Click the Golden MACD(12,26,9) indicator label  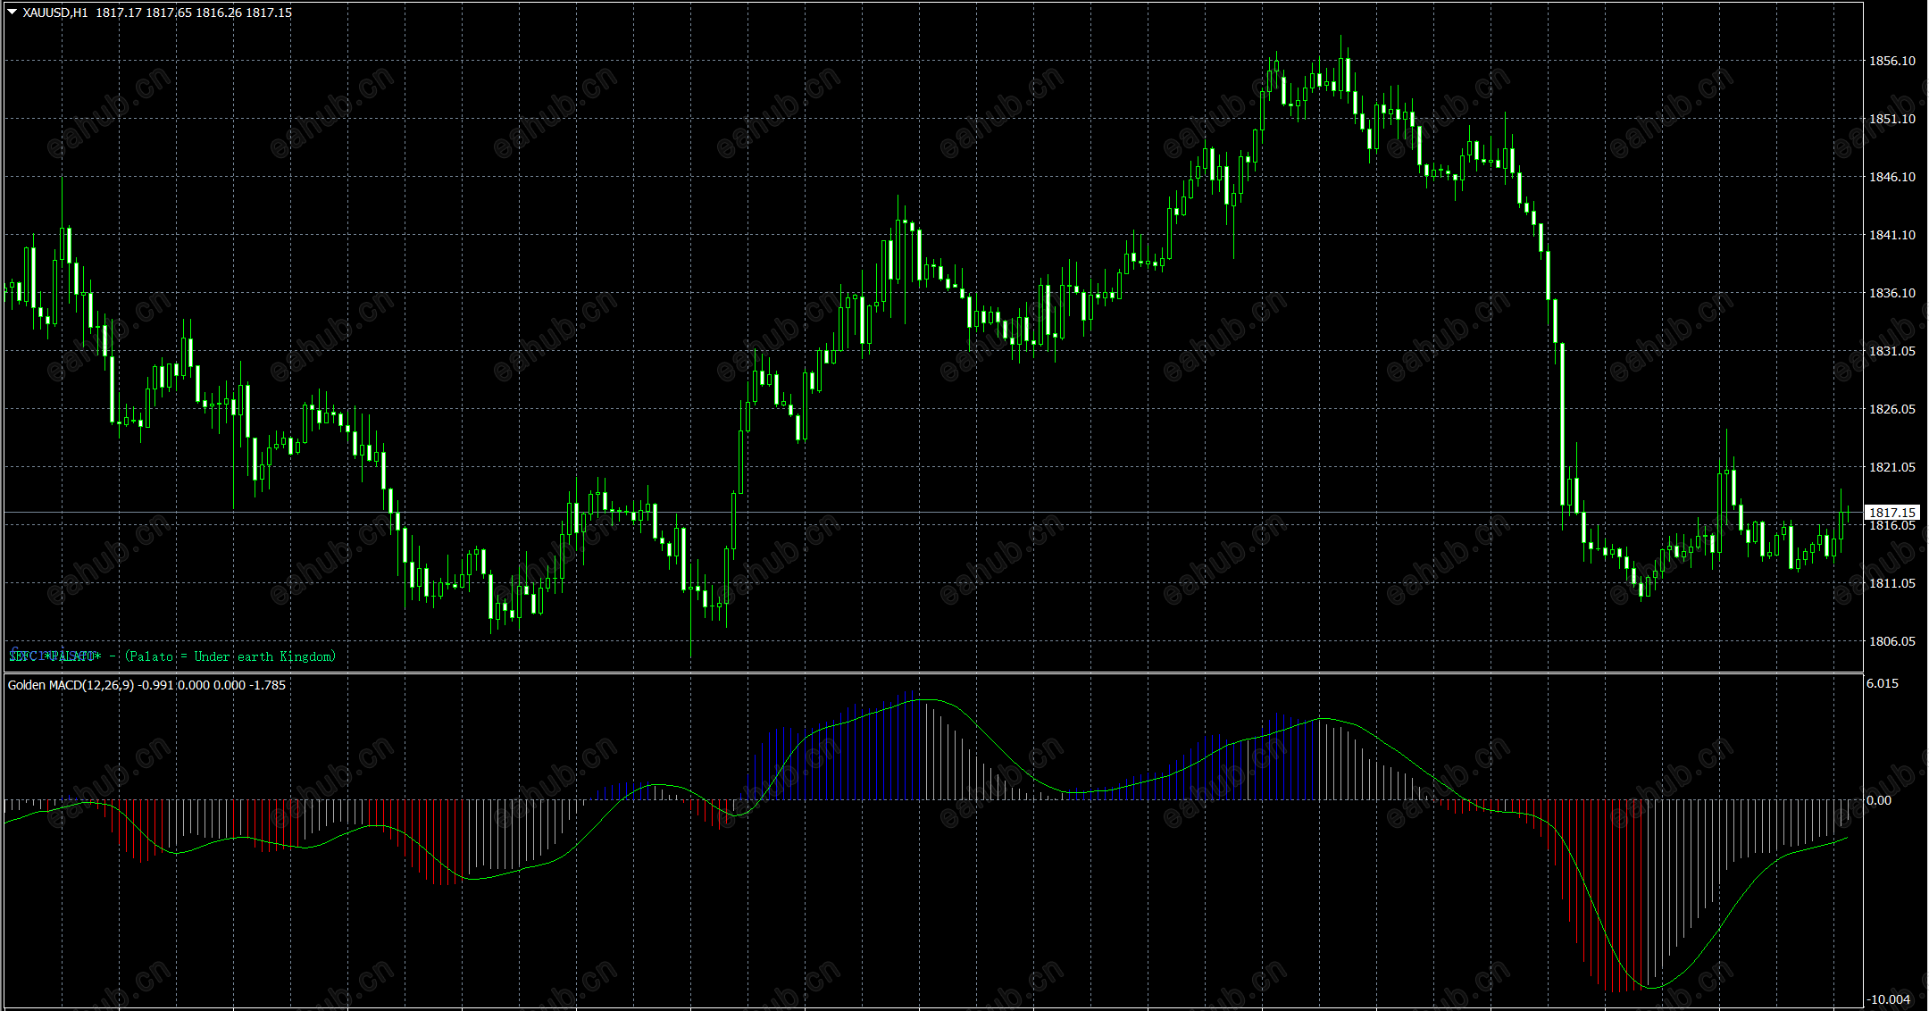pos(71,685)
